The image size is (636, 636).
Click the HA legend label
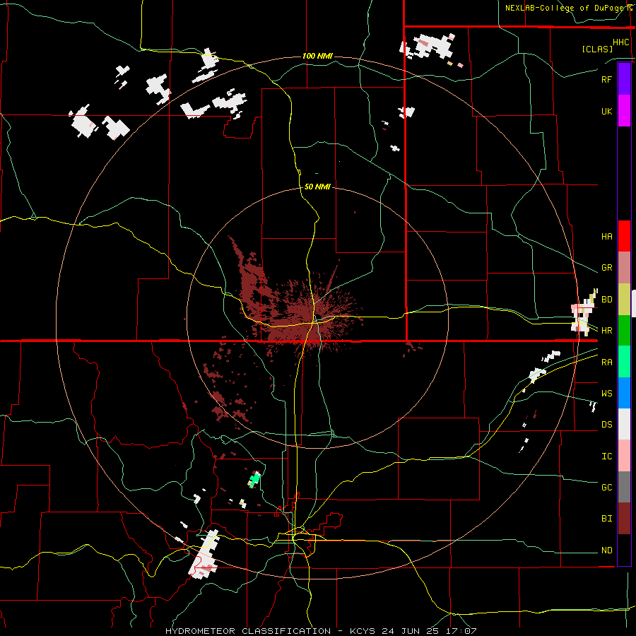pyautogui.click(x=606, y=237)
